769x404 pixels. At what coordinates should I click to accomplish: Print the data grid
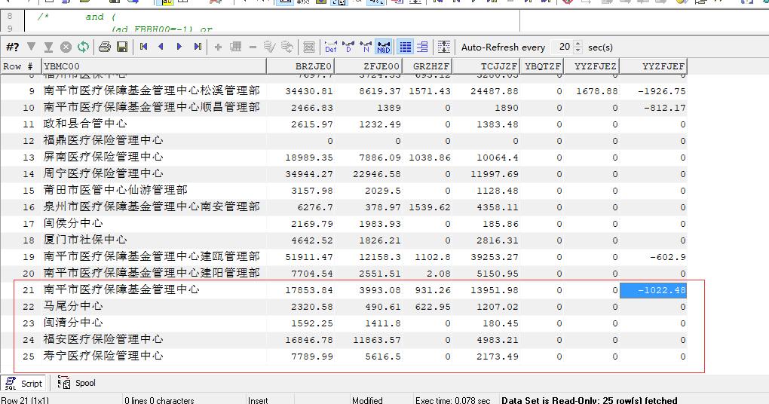point(105,47)
